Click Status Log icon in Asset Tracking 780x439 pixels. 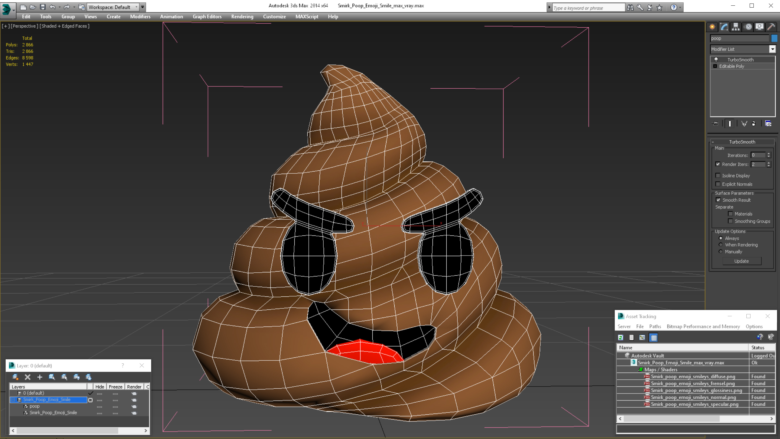coord(632,337)
